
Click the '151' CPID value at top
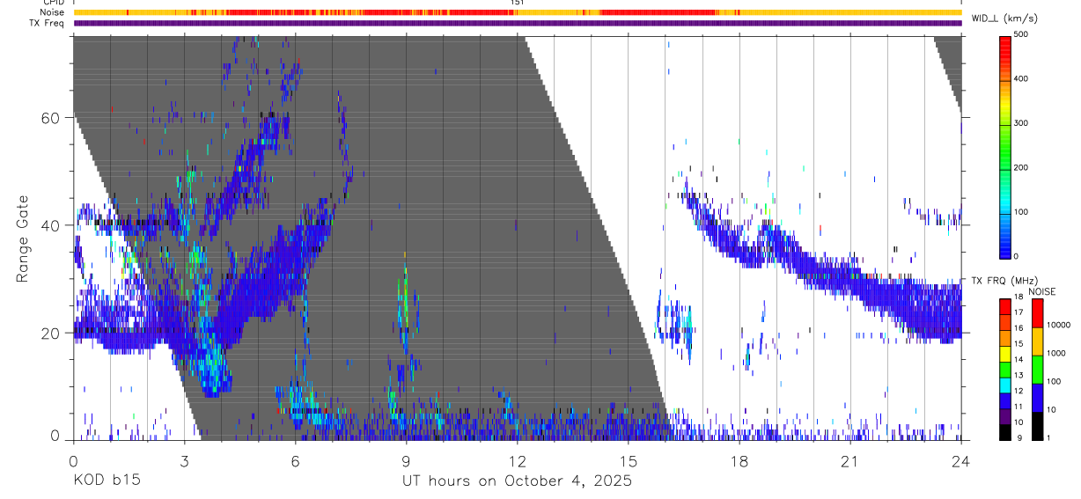tap(518, 3)
